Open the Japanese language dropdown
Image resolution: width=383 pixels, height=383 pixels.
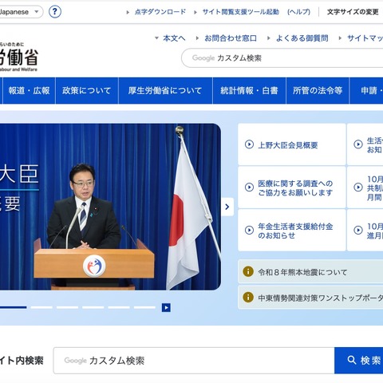21,12
